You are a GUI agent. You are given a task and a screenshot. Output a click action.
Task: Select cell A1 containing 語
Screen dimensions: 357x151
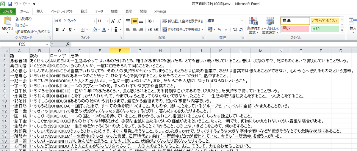(19, 56)
